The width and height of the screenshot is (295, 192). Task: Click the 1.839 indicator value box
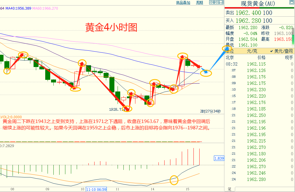pyautogui.click(x=219, y=158)
